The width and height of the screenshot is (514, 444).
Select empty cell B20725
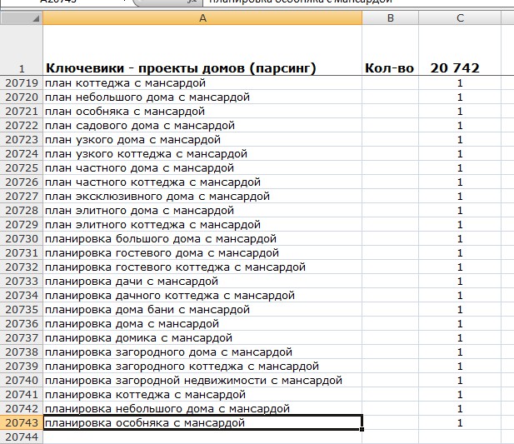391,167
